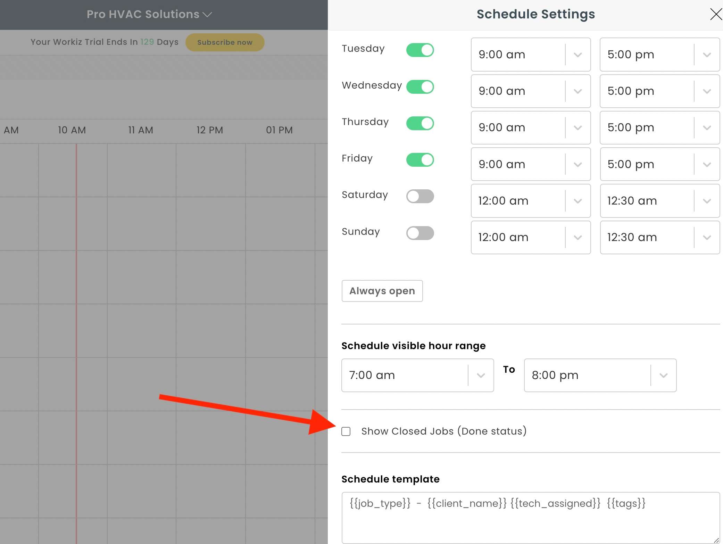Expand Pro HVAC Solutions account dropdown
The image size is (723, 544).
coord(149,14)
